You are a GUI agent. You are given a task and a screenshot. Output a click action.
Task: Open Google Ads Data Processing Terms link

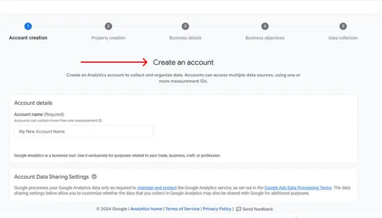297,187
